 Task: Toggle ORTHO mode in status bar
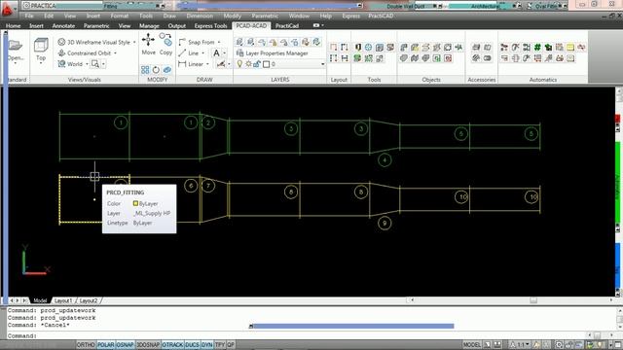tap(86, 345)
